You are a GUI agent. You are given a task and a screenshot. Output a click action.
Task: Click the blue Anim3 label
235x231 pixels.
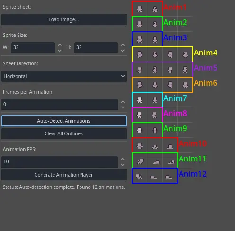pos(175,37)
